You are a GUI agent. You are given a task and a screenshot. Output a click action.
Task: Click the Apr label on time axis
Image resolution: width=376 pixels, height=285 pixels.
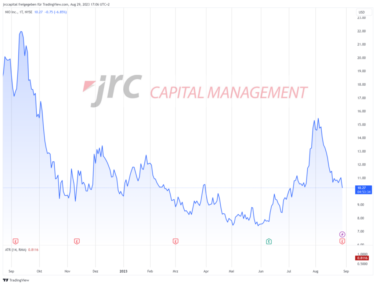(206, 271)
